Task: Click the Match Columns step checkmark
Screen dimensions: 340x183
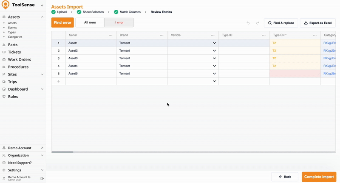Action: coord(116,12)
